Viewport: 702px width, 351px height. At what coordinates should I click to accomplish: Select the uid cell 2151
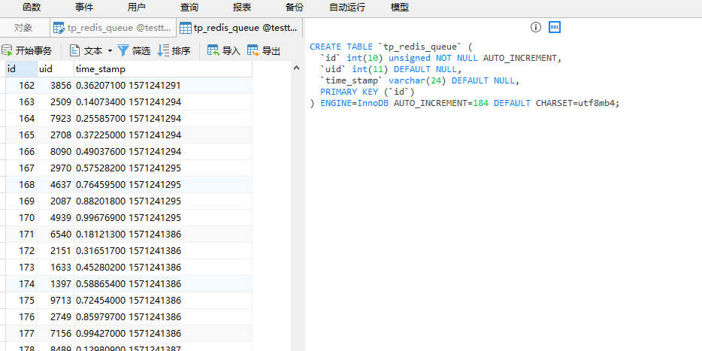pyautogui.click(x=56, y=251)
